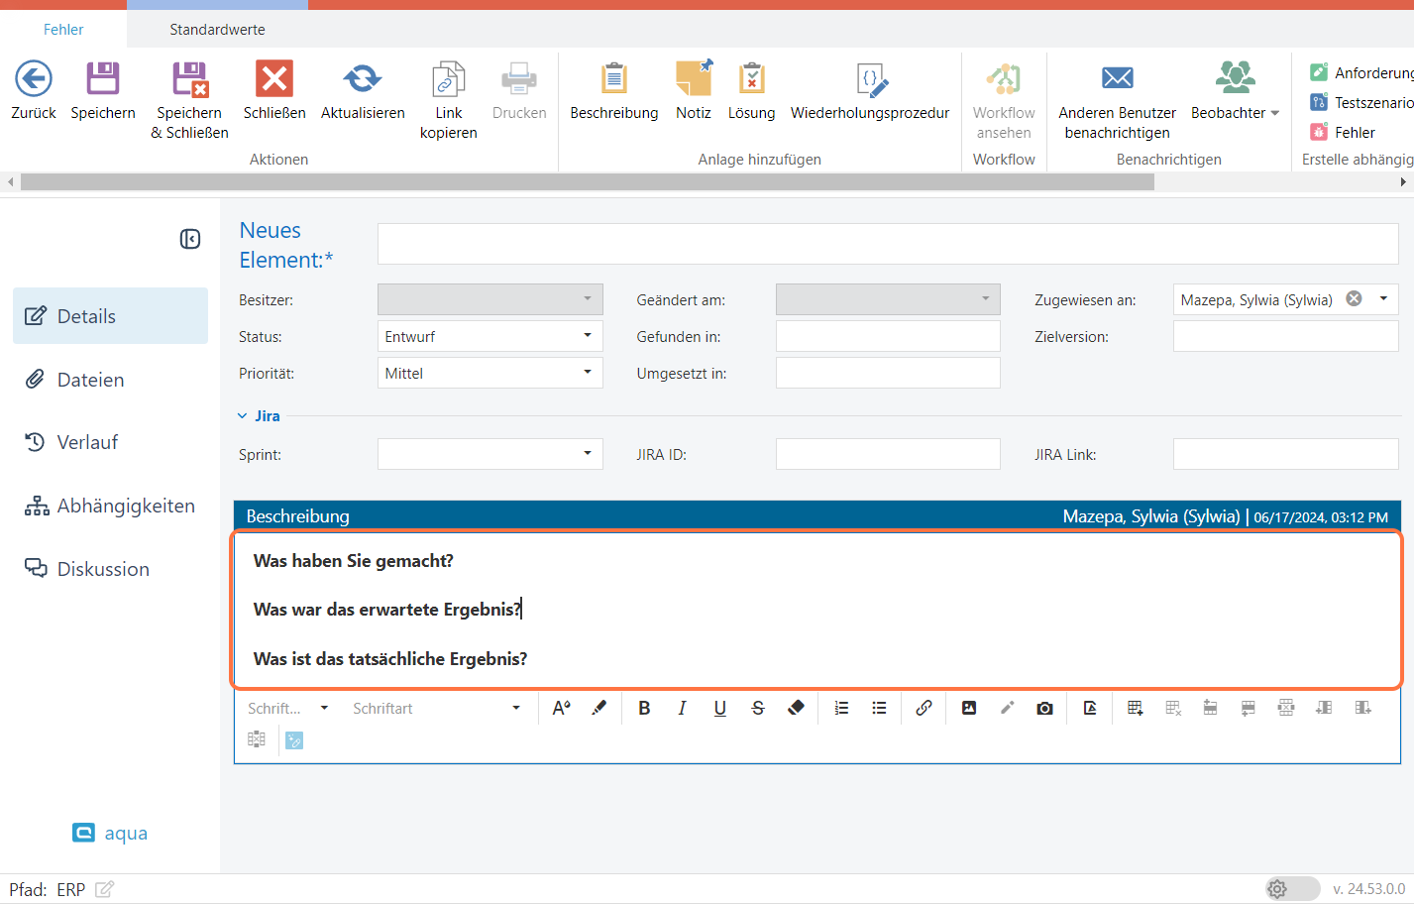Click the Neues Element title input field
This screenshot has height=904, width=1414.
pos(887,244)
